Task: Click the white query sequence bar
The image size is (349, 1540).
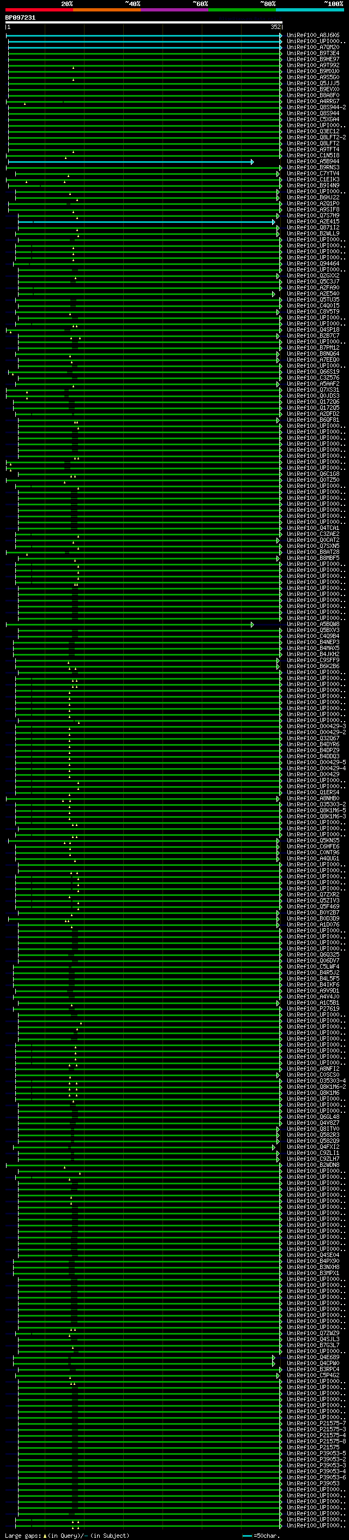Action: (x=143, y=22)
